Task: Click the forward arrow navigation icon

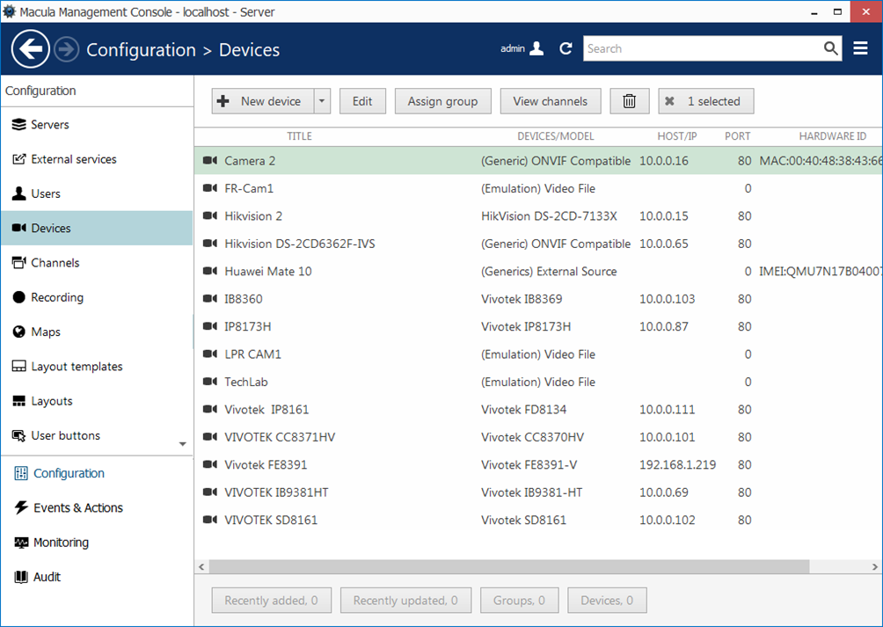Action: click(x=67, y=49)
